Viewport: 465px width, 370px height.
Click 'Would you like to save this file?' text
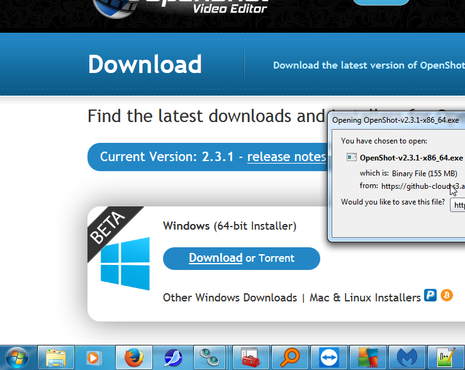pyautogui.click(x=393, y=202)
